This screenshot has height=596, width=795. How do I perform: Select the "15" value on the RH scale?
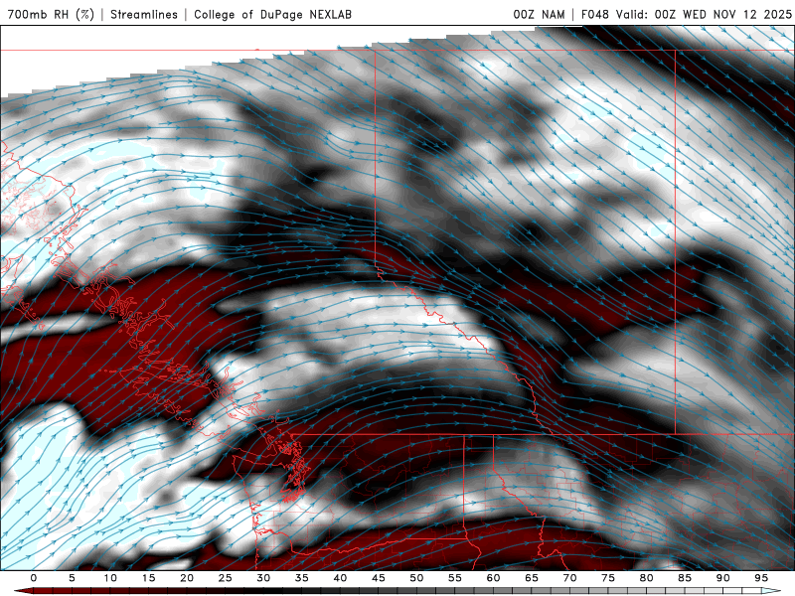(148, 578)
